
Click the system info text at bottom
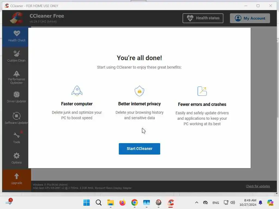point(82,186)
